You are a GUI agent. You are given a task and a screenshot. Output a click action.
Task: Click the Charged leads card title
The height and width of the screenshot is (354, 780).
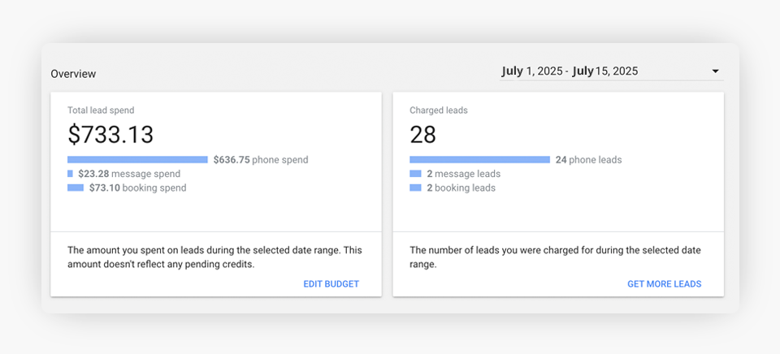pos(438,110)
